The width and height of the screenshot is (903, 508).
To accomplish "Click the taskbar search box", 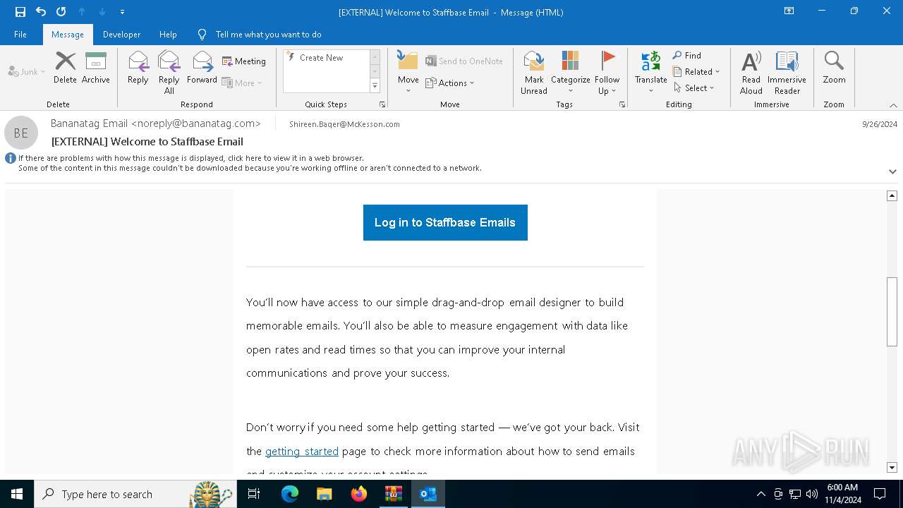I will pos(134,494).
